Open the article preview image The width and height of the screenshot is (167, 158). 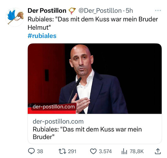click(95, 79)
